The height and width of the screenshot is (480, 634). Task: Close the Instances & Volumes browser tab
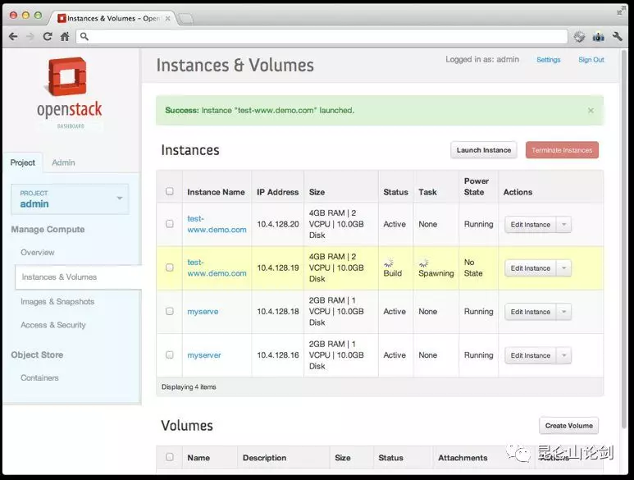click(167, 19)
